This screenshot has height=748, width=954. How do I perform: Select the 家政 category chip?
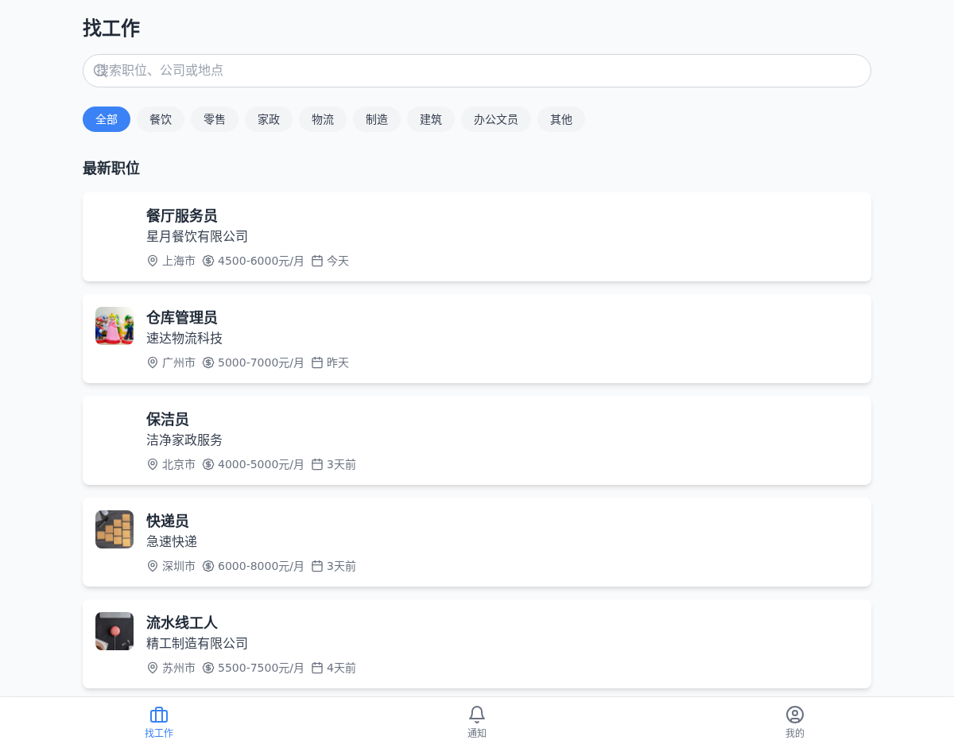[x=269, y=119]
